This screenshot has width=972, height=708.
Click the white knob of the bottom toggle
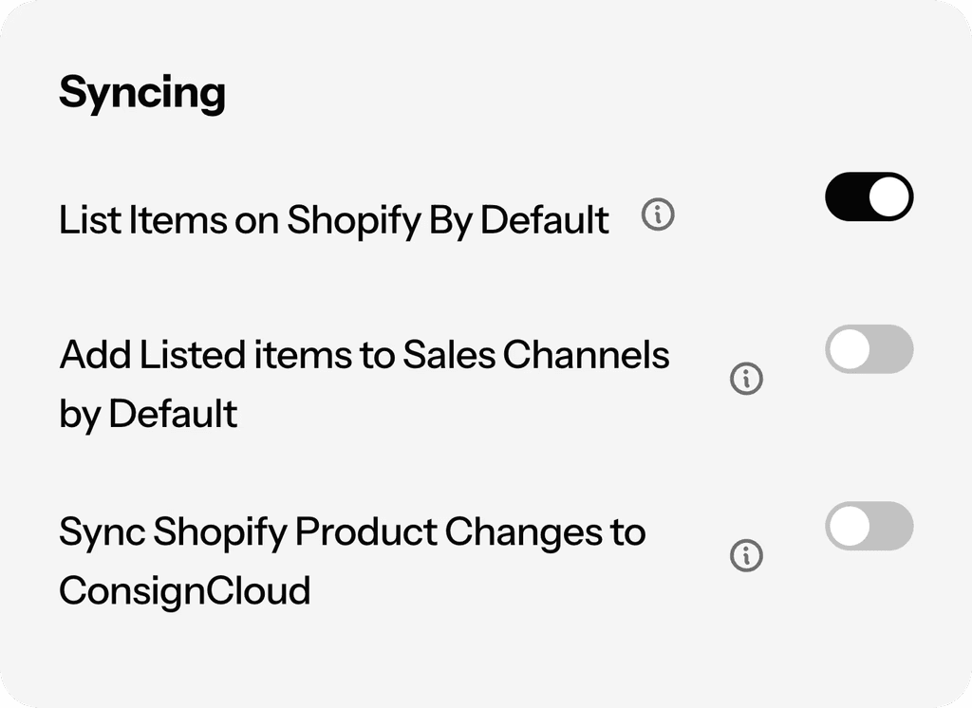pos(851,526)
